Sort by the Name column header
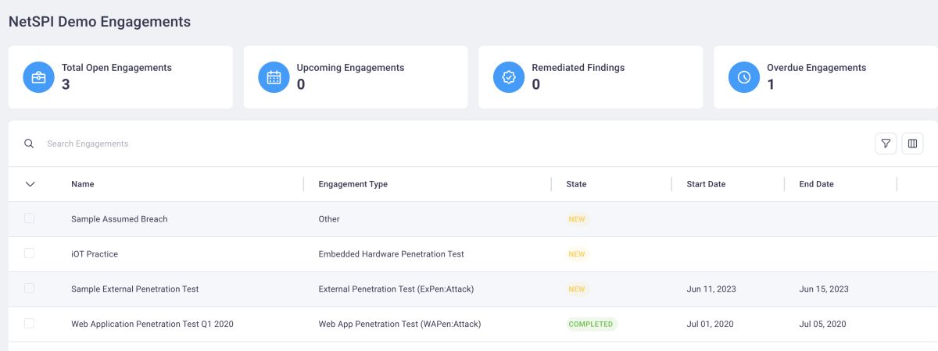Screen dimensions: 938x351 83,184
